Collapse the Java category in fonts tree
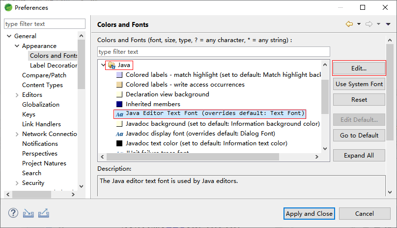397x228 pixels. click(103, 65)
